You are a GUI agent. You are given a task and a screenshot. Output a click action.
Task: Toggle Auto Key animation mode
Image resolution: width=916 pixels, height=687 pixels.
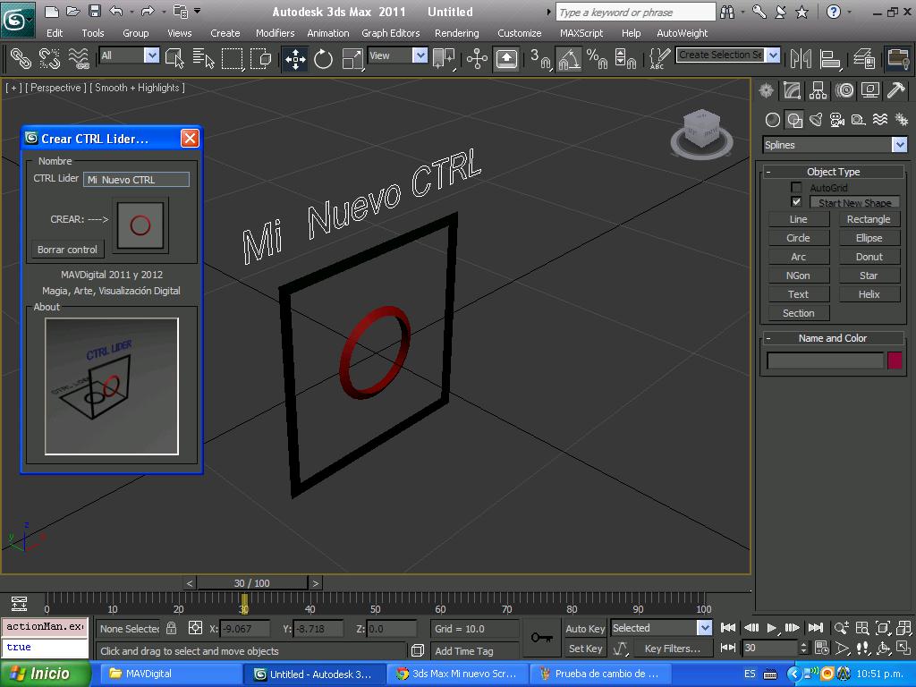click(x=585, y=629)
